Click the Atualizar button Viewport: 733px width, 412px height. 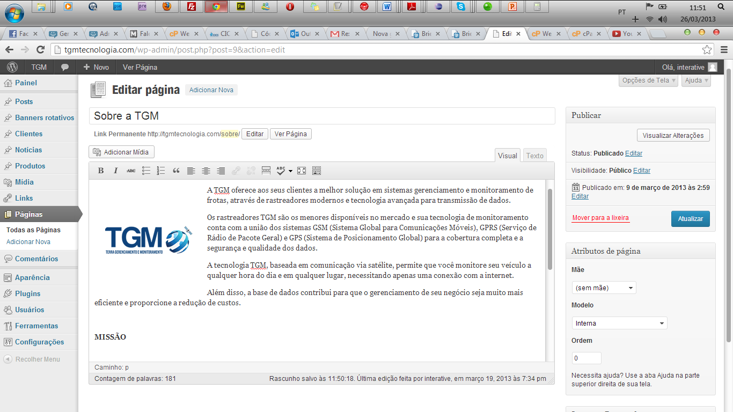tap(690, 219)
